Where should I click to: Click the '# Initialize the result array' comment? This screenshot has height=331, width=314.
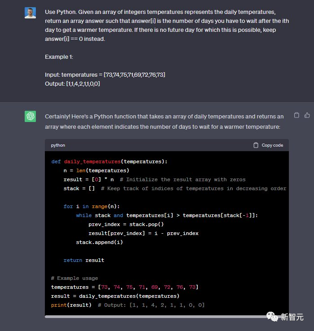183,179
